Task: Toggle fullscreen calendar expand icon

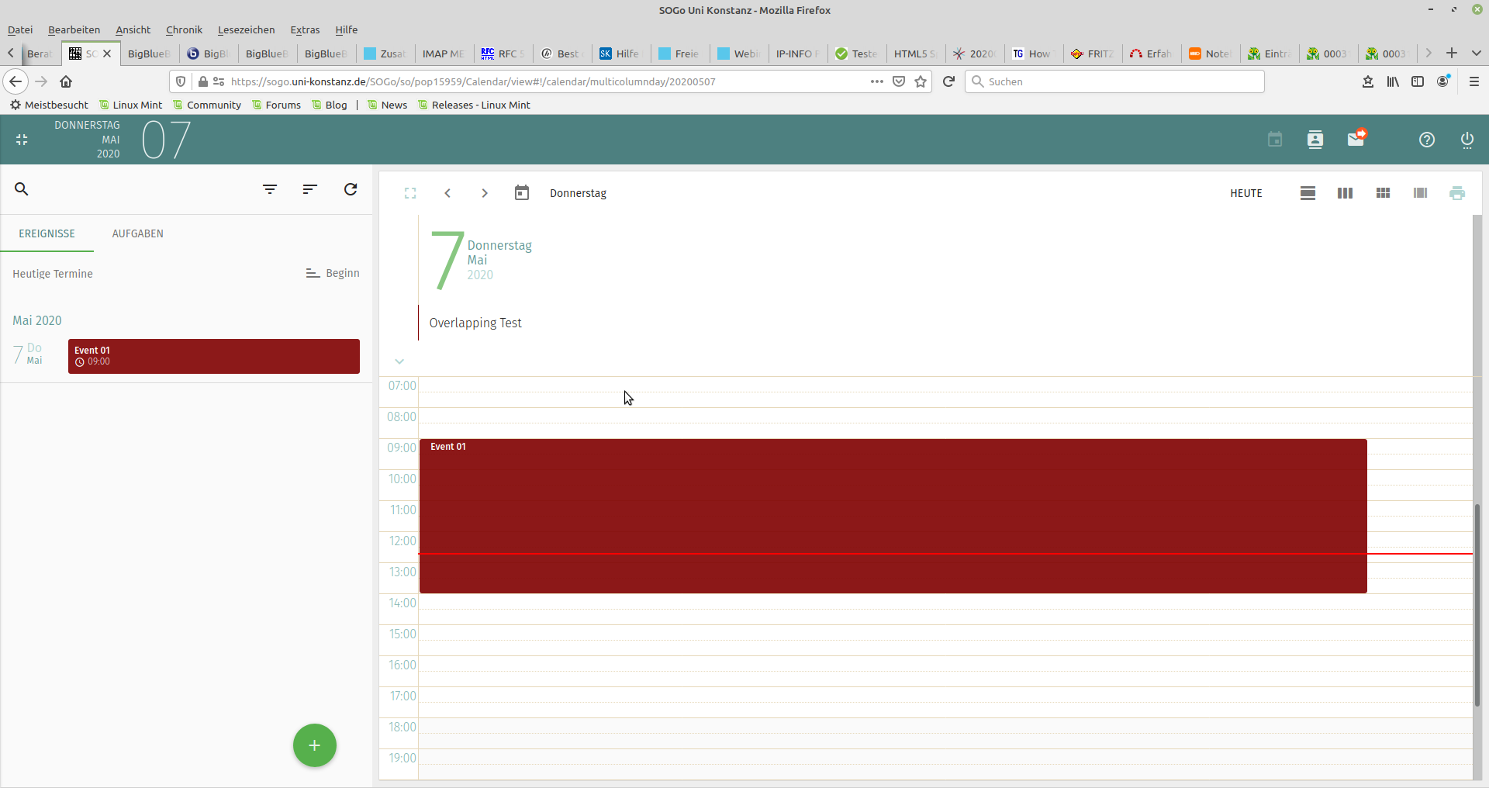Action: click(410, 193)
